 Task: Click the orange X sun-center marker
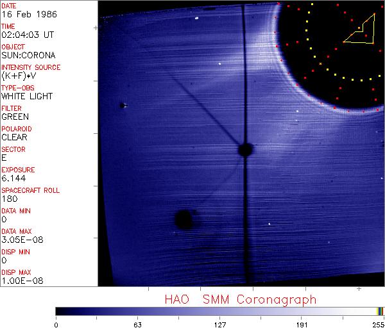pos(320,63)
